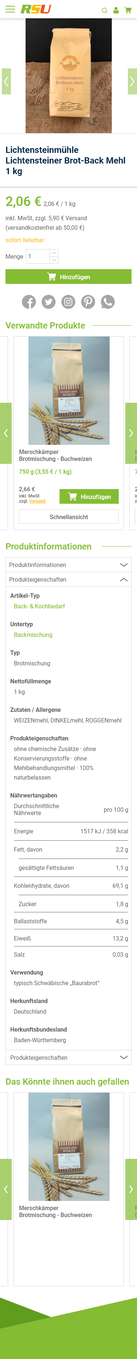Go to Back- & Kochbedarf category
This screenshot has width=137, height=1359.
point(39,606)
